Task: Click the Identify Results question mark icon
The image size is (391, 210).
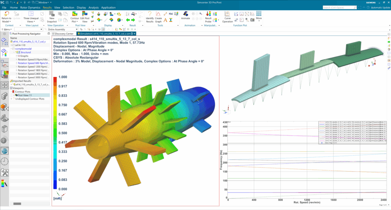Action: tap(150, 14)
